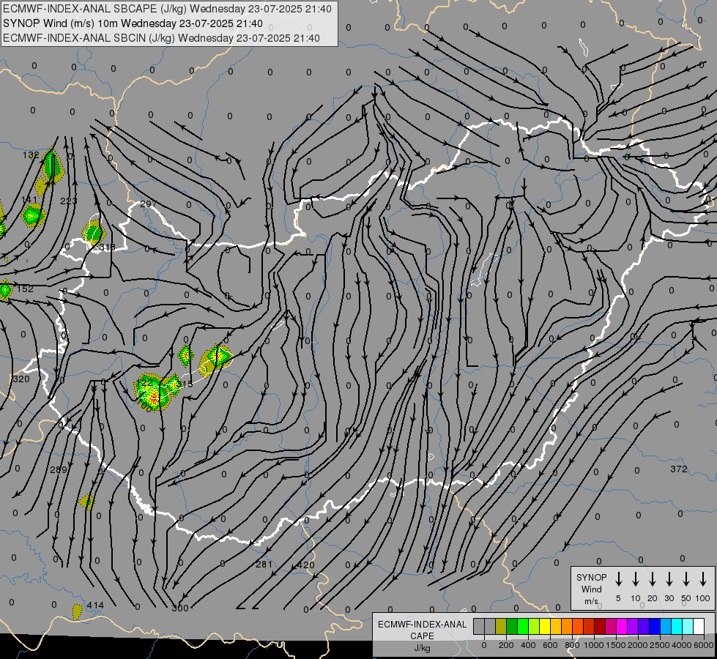Click the map value 132
The image size is (717, 659).
31,155
